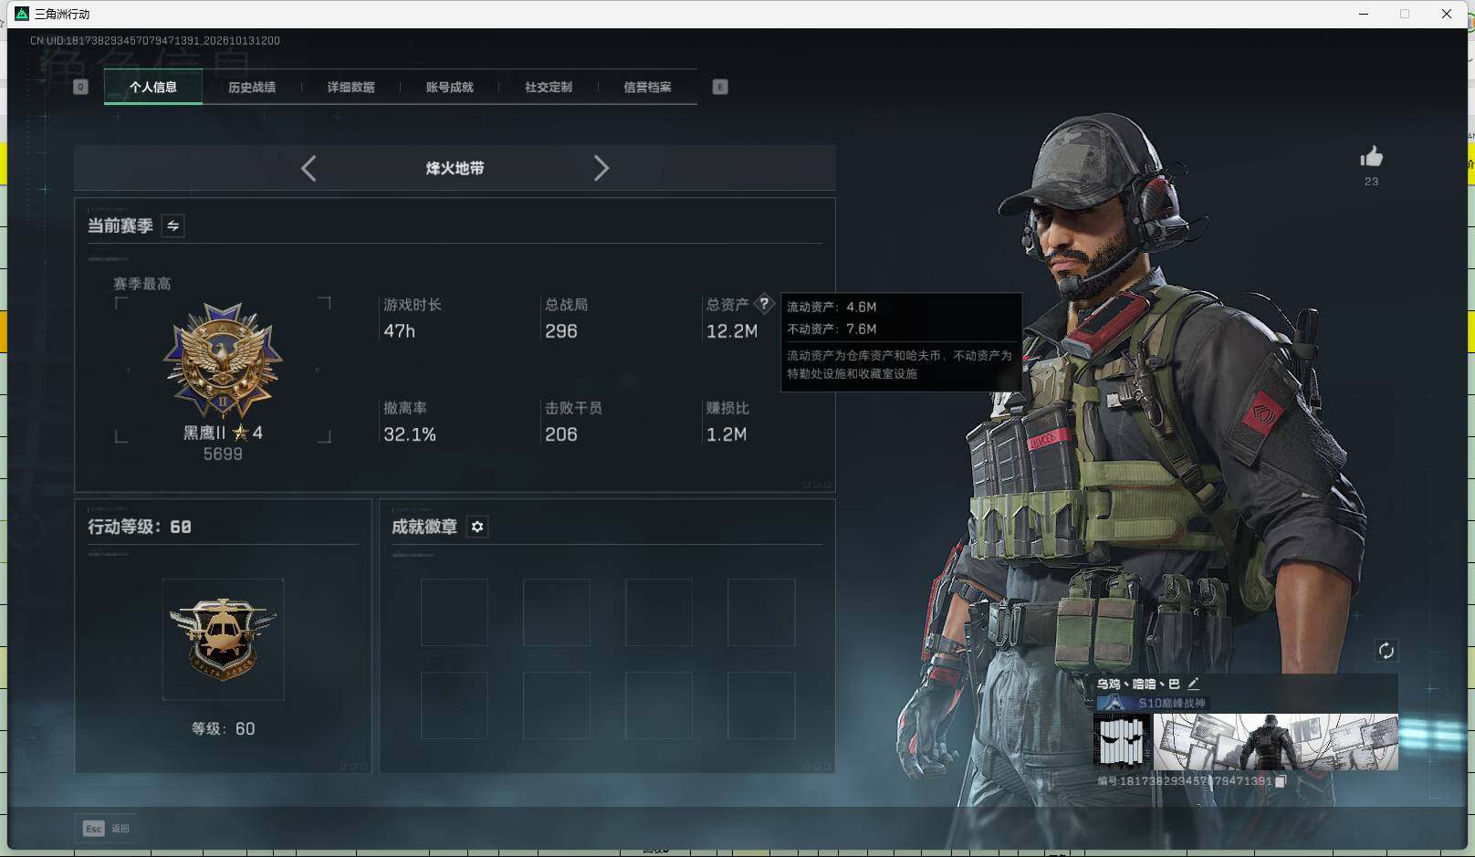Click the 黑鹰II rank badge emblem
This screenshot has width=1475, height=857.
tap(223, 361)
